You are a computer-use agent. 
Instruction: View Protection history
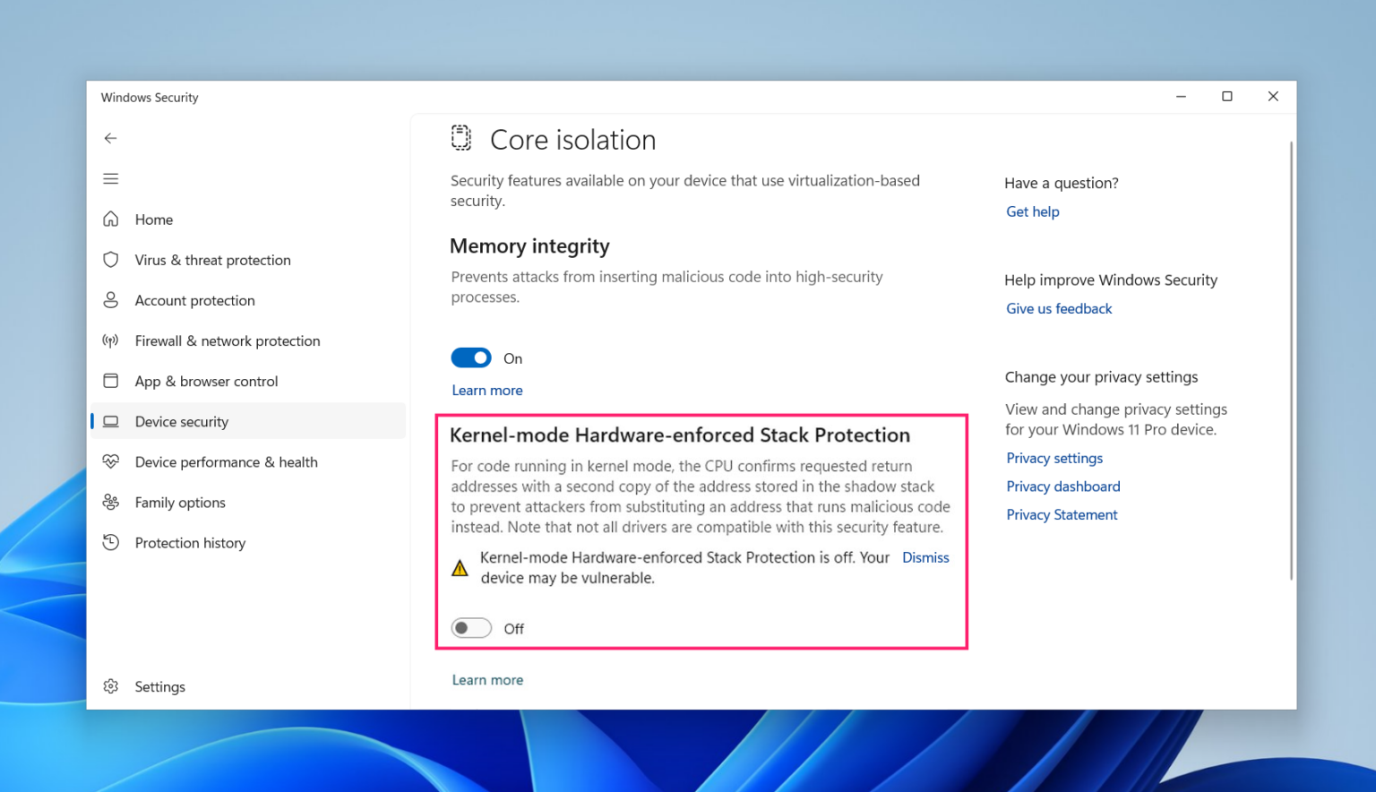248,542
